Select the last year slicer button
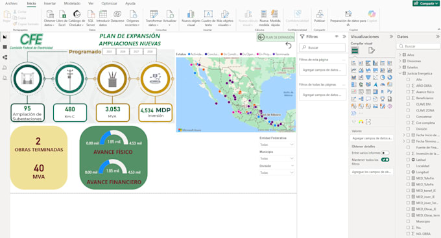The image size is (441, 238). click(x=150, y=51)
